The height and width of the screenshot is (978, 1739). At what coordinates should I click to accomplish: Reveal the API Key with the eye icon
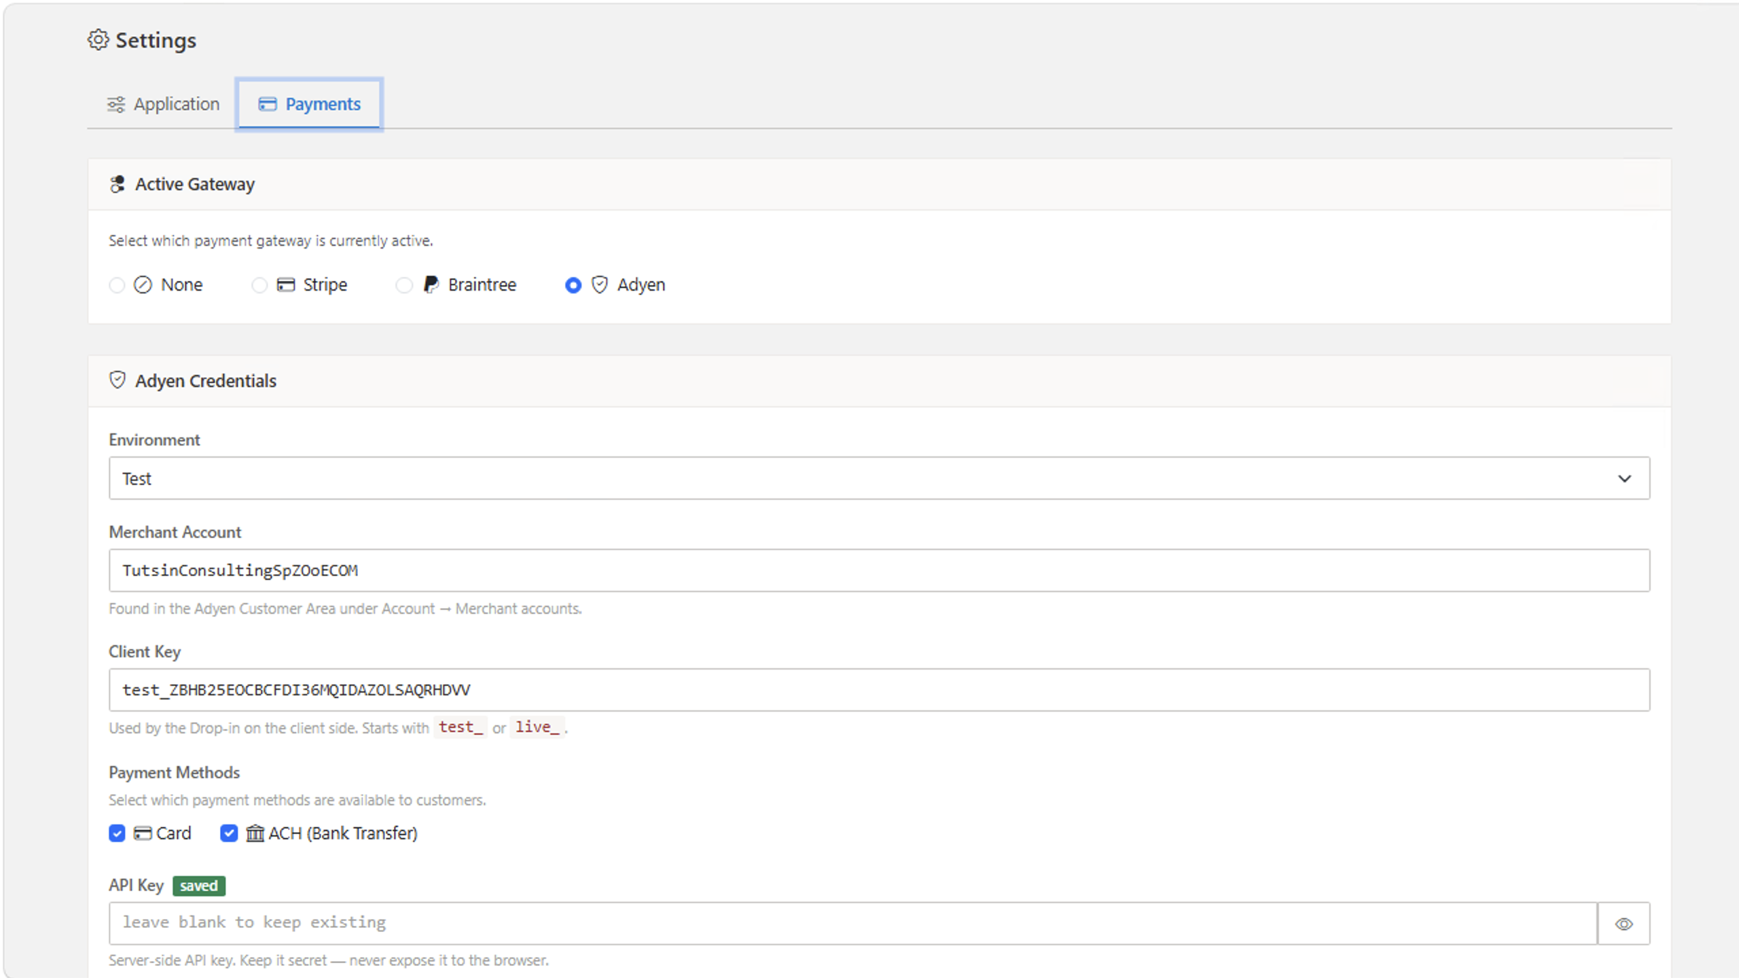1624,924
